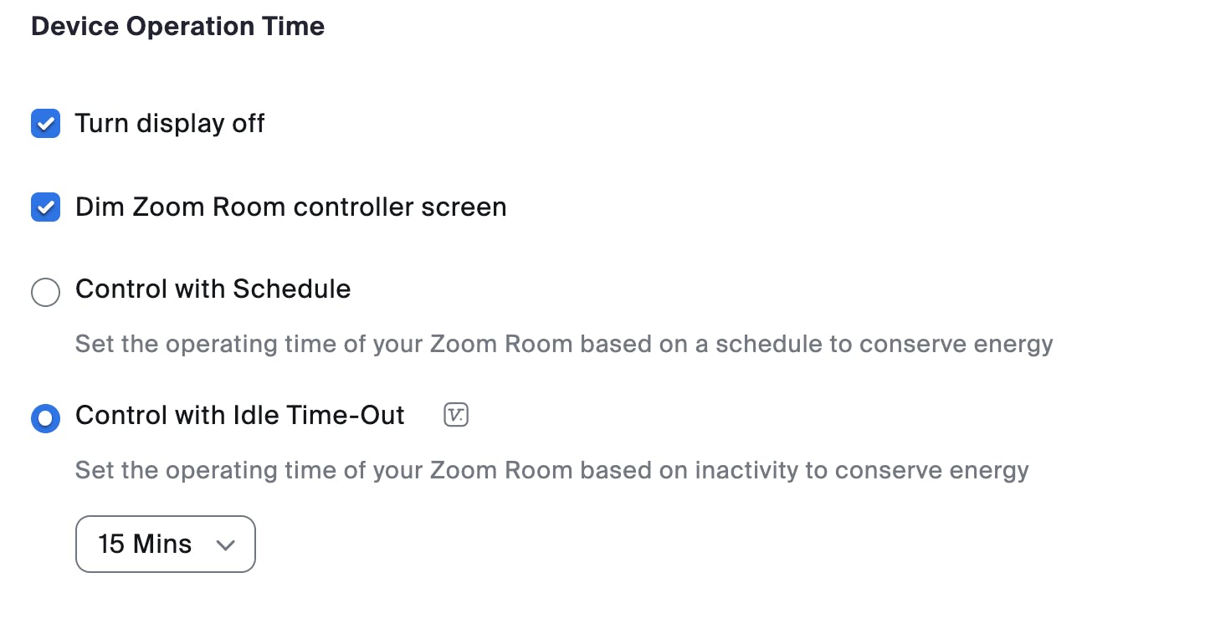Click the Device Operation Time heading

pyautogui.click(x=177, y=27)
